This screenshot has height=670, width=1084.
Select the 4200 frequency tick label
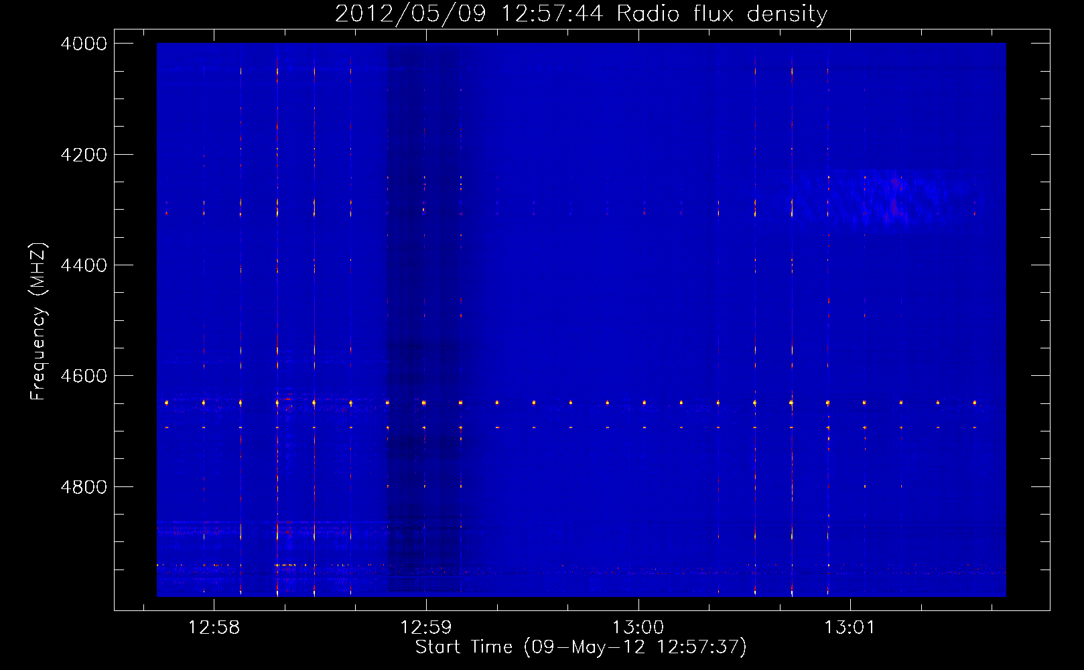tap(84, 155)
